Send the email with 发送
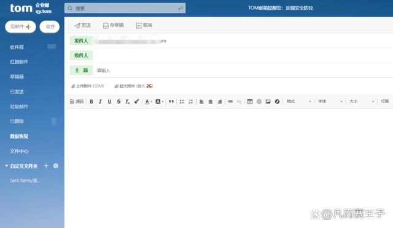This screenshot has height=228, width=393. 82,25
